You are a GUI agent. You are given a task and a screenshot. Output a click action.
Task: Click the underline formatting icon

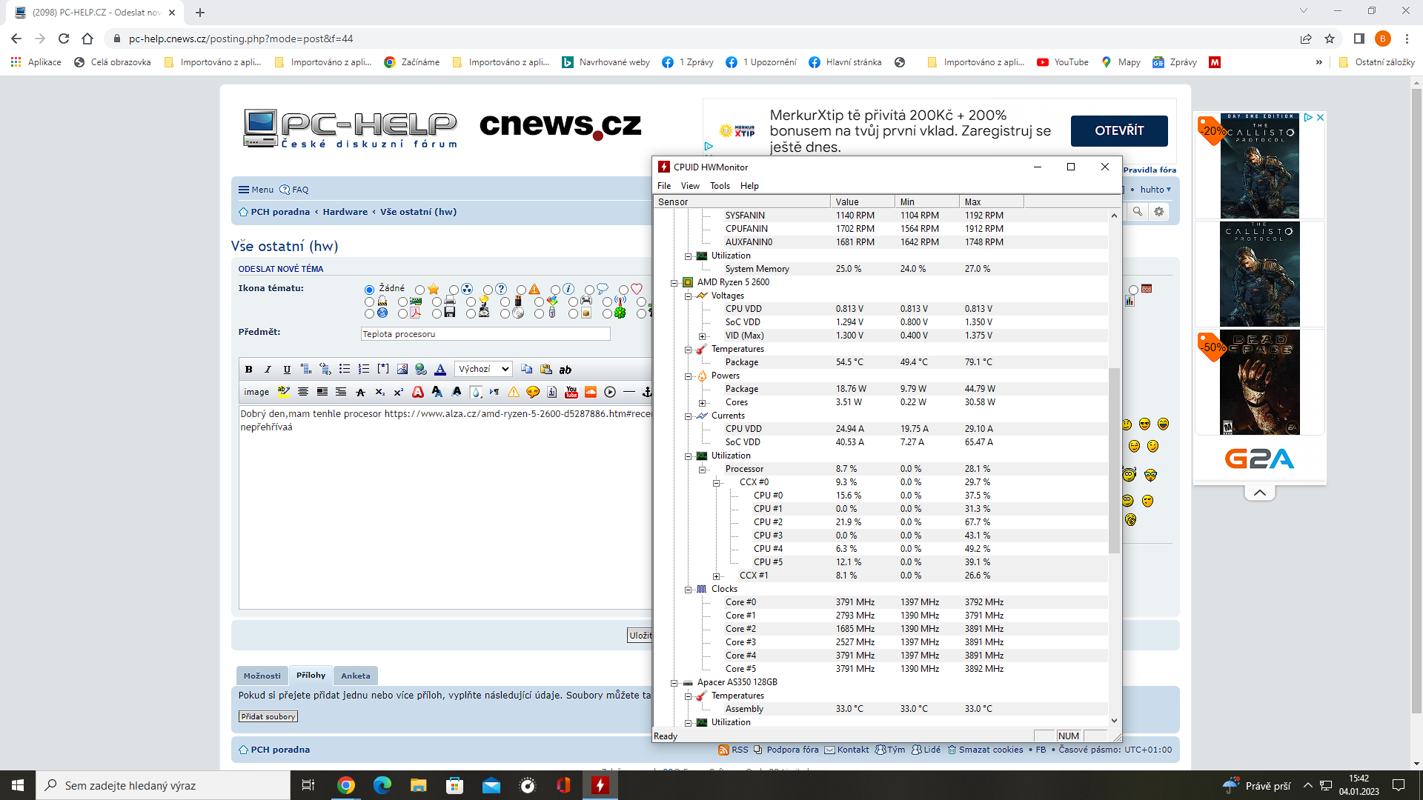(x=287, y=369)
